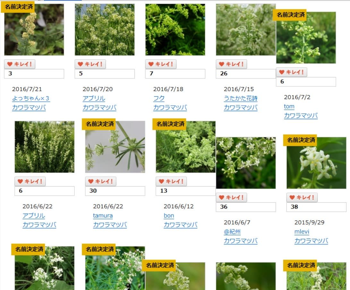Like the photo with 26 キレイ votes

coord(231,64)
